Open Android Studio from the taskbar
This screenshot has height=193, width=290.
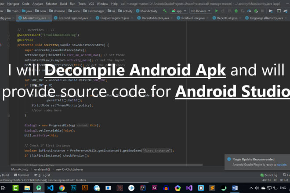pyautogui.click(x=39, y=188)
